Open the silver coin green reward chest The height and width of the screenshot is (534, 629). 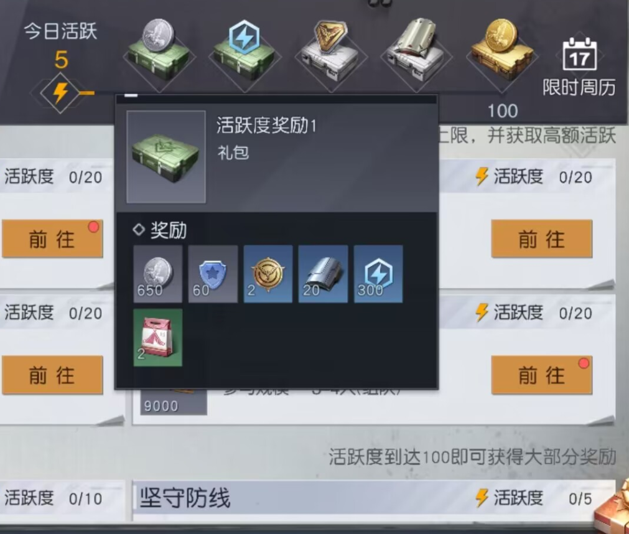point(159,53)
